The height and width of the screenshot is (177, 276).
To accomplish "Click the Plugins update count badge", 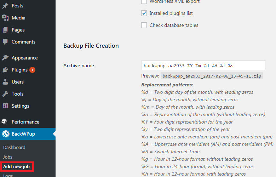I will coord(33,70).
